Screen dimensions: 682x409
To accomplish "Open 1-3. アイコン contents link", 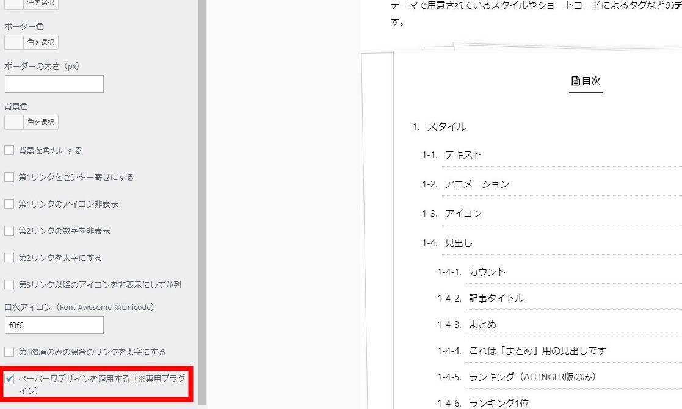I will pyautogui.click(x=463, y=214).
